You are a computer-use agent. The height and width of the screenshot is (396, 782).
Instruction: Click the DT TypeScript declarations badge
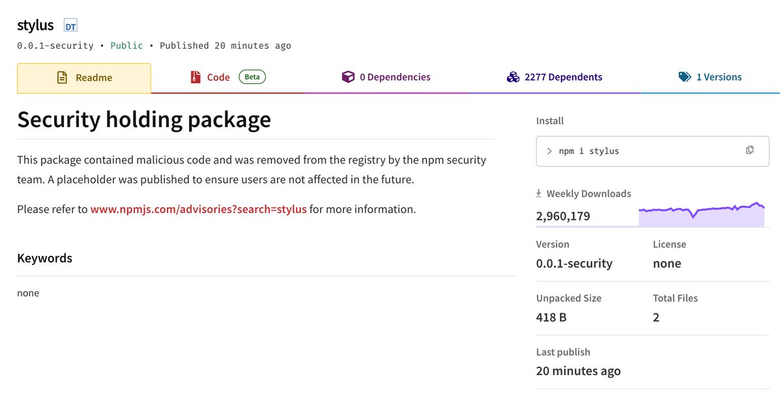(x=70, y=26)
